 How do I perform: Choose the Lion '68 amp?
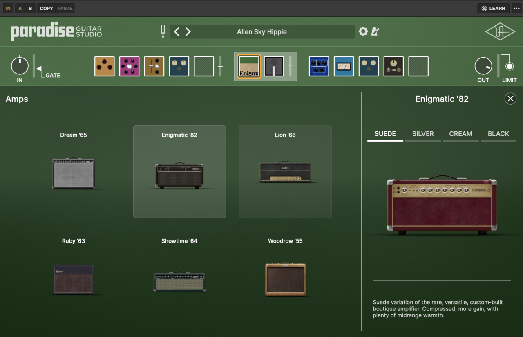coord(285,171)
